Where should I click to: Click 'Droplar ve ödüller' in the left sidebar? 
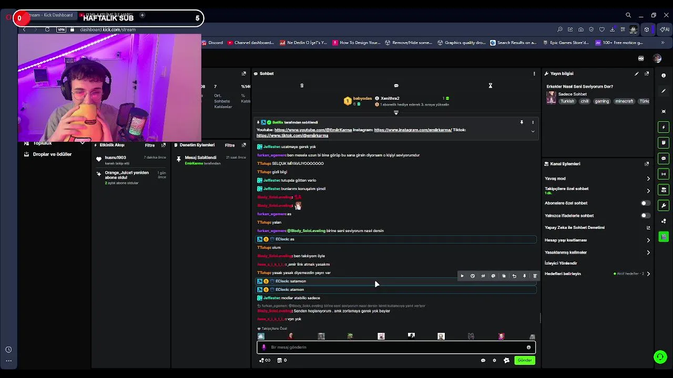(x=52, y=154)
